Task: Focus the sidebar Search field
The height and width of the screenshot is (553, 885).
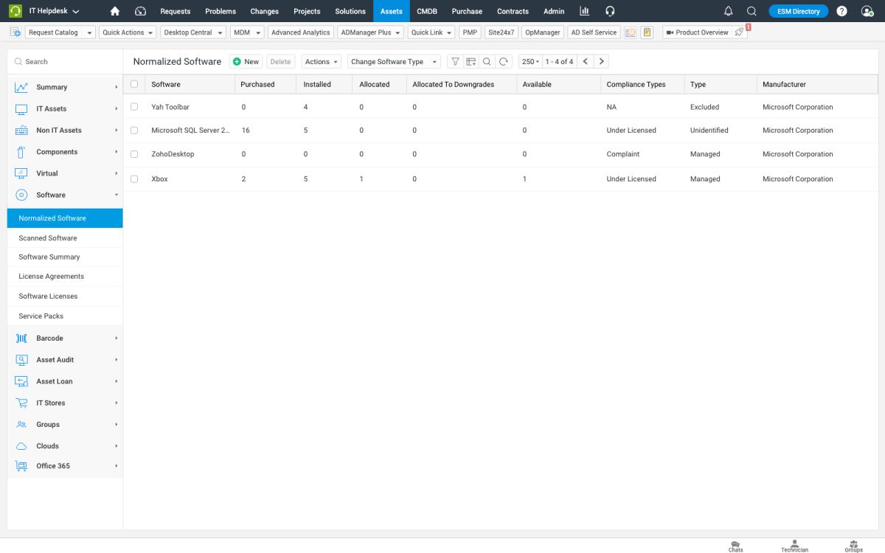Action: tap(65, 62)
